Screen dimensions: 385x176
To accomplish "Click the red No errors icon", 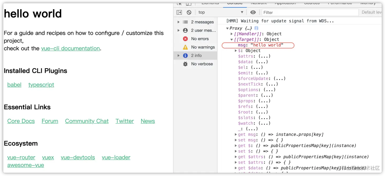I will [x=185, y=39].
